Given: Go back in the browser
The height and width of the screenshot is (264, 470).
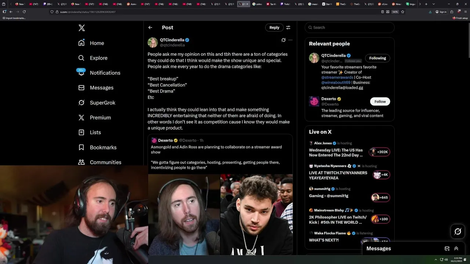Looking at the screenshot, I should tap(11, 12).
